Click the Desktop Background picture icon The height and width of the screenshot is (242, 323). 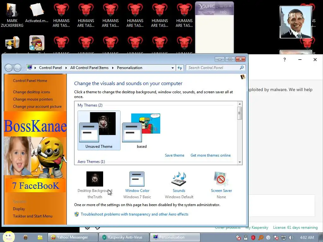tap(95, 179)
